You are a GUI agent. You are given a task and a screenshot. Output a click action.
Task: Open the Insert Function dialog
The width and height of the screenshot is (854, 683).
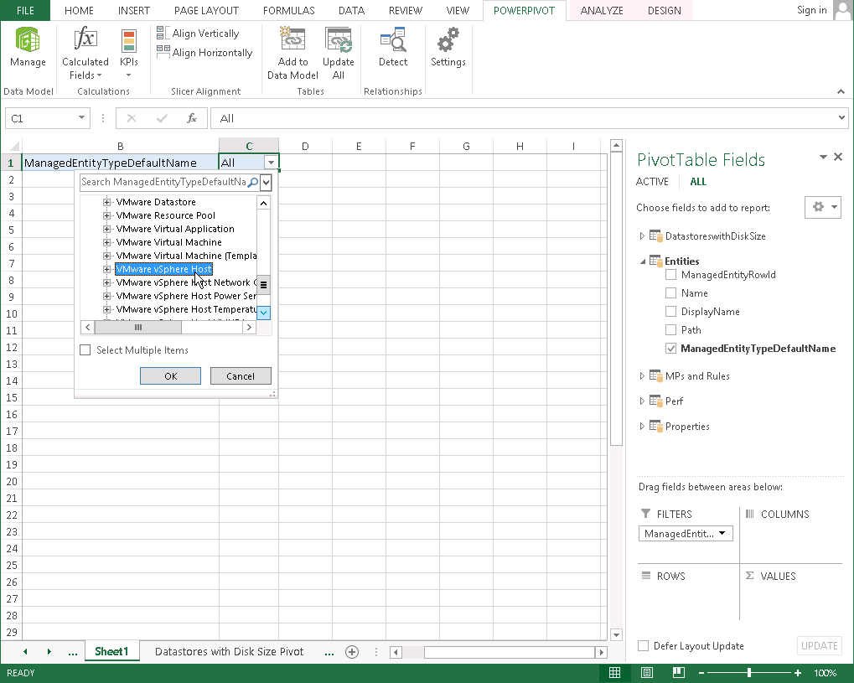point(192,118)
